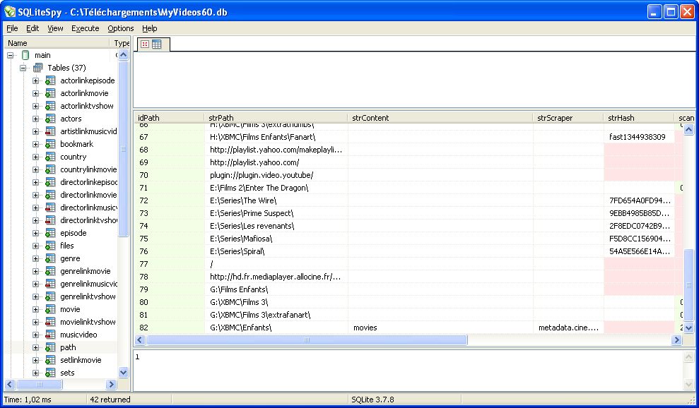Expand the actors table node
Screen dimensions: 699x408
pyautogui.click(x=35, y=119)
